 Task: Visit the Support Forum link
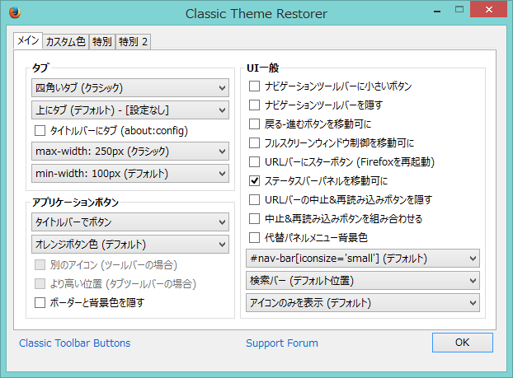(282, 343)
